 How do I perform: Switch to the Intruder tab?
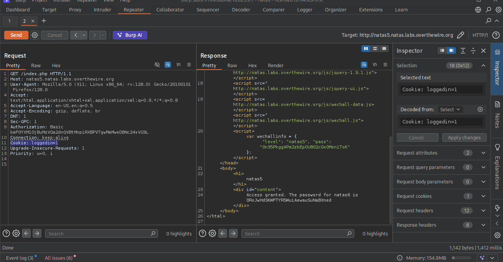(x=102, y=9)
